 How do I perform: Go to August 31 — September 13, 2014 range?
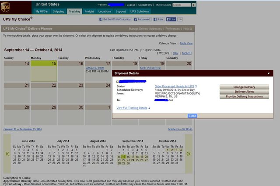22,129
